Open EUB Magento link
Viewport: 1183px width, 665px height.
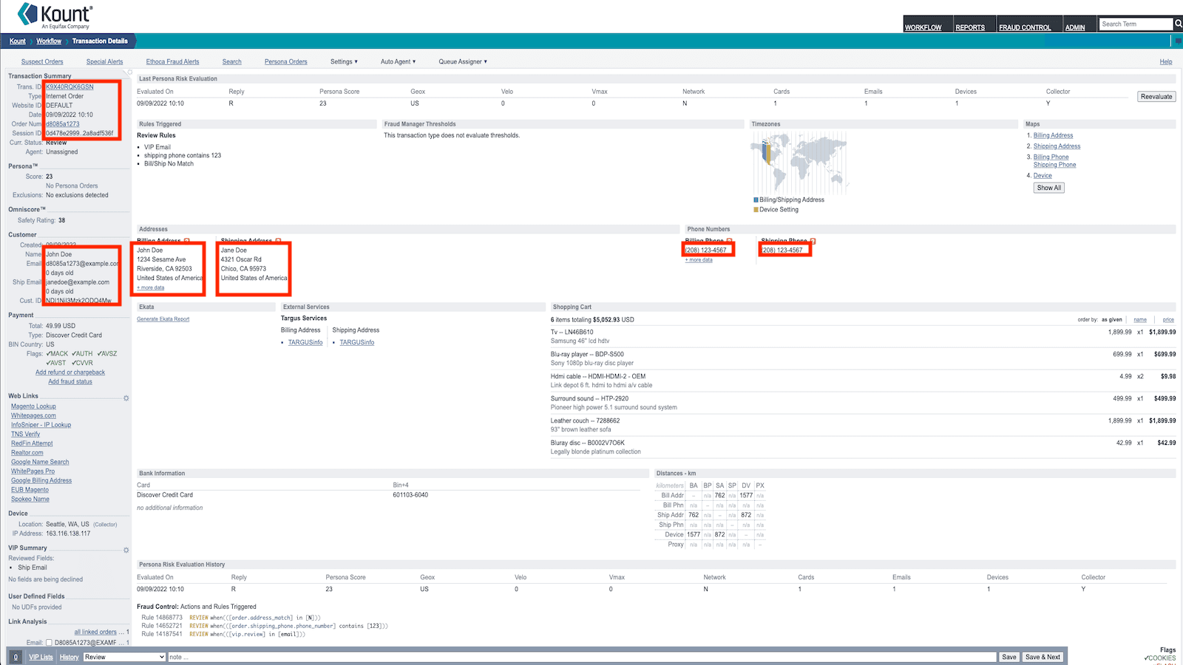pos(30,489)
